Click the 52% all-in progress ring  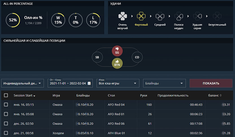pyautogui.click(x=13, y=20)
